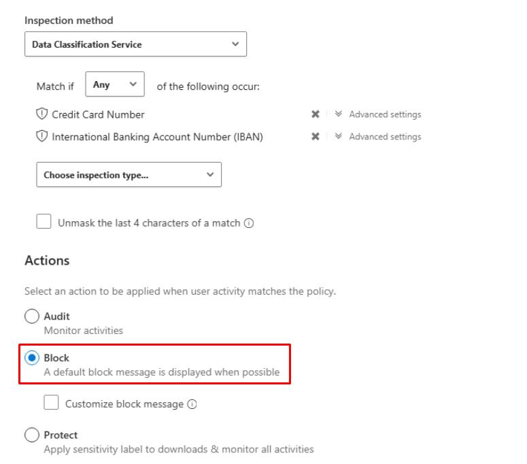The width and height of the screenshot is (527, 464).
Task: Click the shield icon beside IBAN entry
Action: coord(42,136)
